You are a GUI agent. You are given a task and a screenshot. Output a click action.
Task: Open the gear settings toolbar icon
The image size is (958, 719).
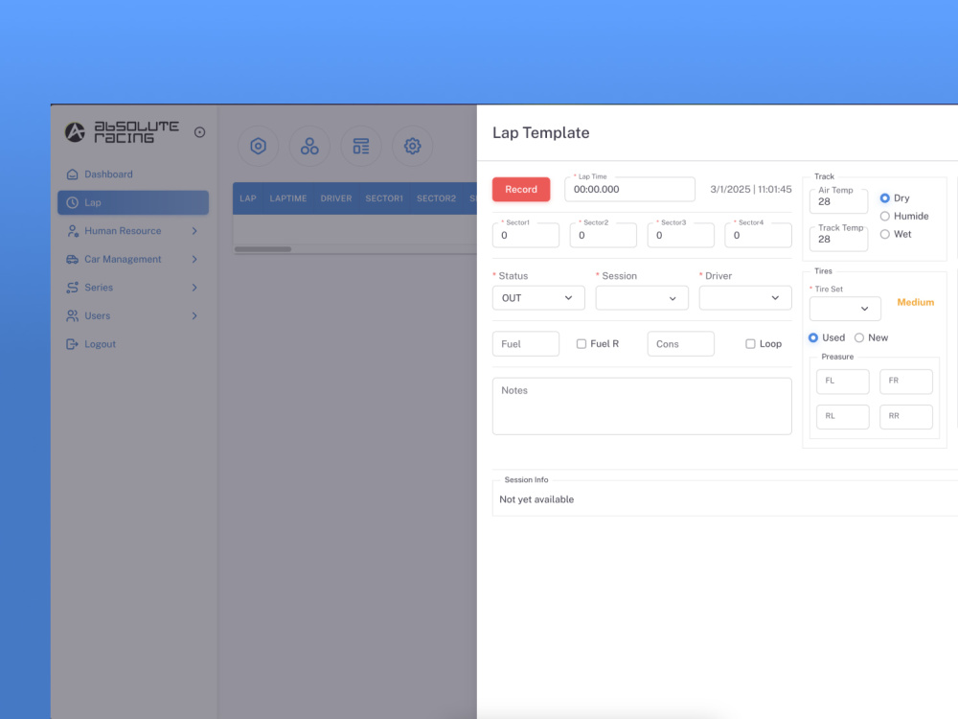412,146
